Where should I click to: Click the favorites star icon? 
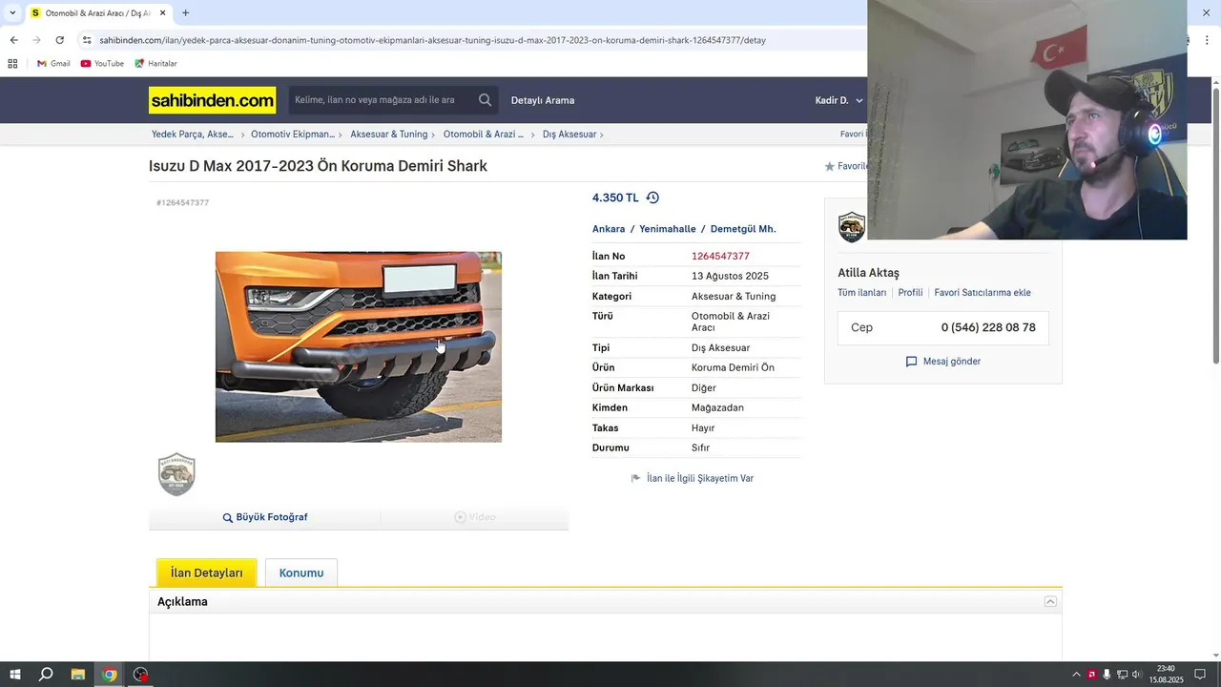pos(829,166)
